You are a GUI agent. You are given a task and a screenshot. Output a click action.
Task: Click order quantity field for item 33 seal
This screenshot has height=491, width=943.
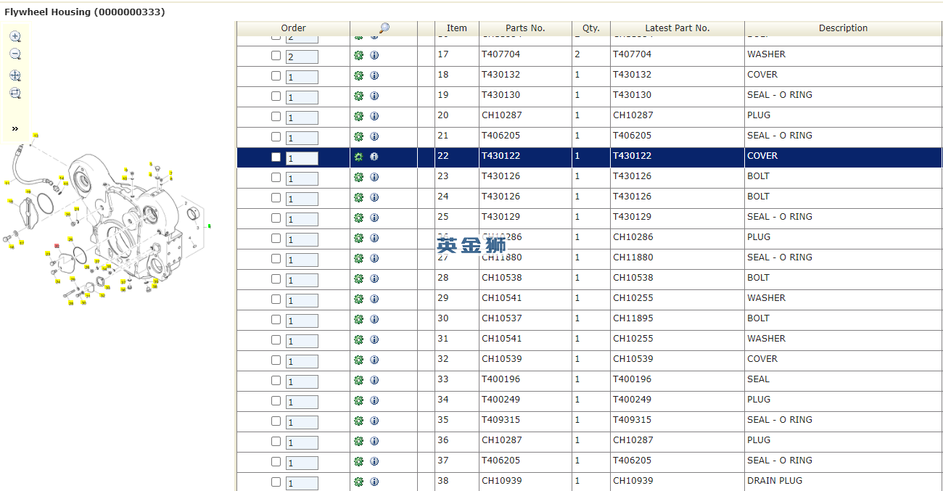coord(302,381)
